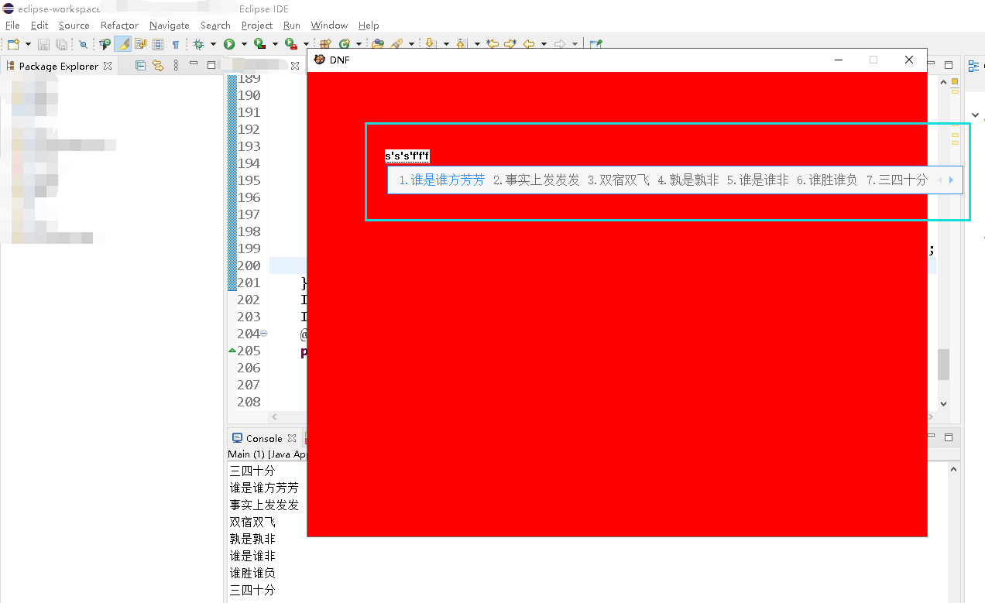985x603 pixels.
Task: Toggle Show Whitespace Characters (¶ icon)
Action: [175, 44]
